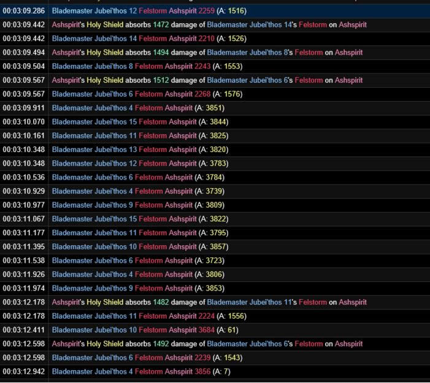Click the 00:03:10.929 timestamp
Viewport: 430px width, 383px height.
(23, 192)
